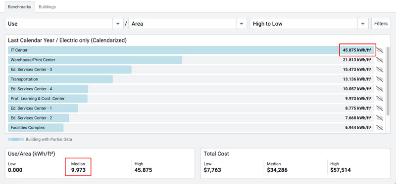Select the Facilities Complex bar
396x184 pixels.
36,128
